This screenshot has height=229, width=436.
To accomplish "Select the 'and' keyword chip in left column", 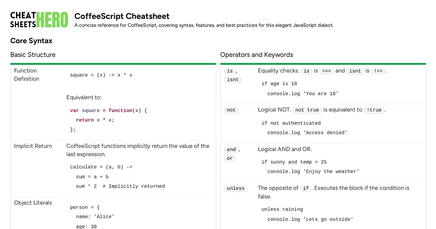I will pyautogui.click(x=231, y=149).
